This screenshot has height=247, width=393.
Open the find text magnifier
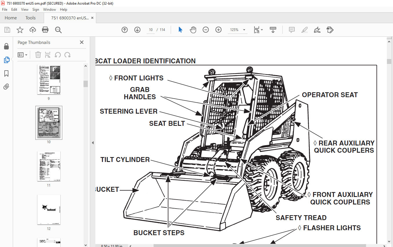(58, 30)
